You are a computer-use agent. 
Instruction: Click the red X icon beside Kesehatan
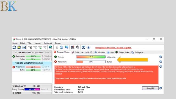pos(56,62)
